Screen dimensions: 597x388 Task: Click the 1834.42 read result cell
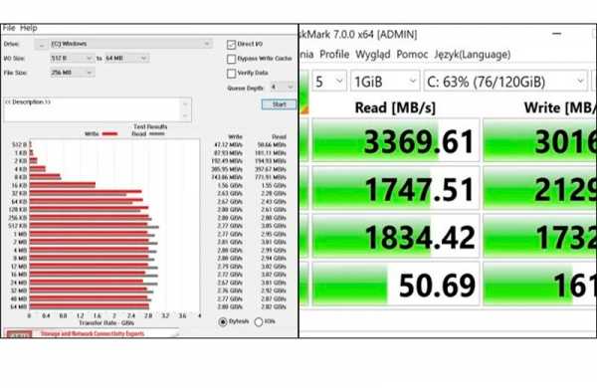396,236
